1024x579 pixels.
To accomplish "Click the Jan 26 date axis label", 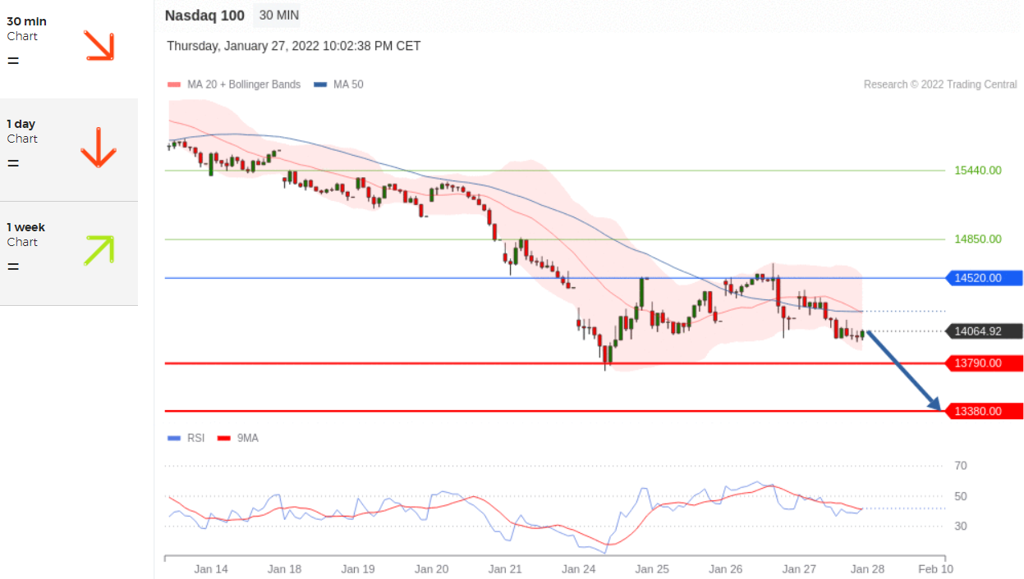I will pos(726,568).
